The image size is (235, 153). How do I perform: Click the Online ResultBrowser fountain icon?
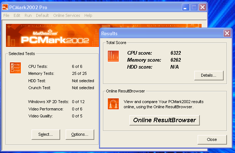tap(113, 104)
